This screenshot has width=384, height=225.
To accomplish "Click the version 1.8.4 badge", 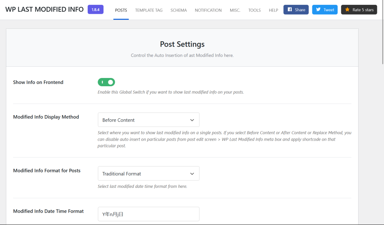I will pyautogui.click(x=96, y=9).
